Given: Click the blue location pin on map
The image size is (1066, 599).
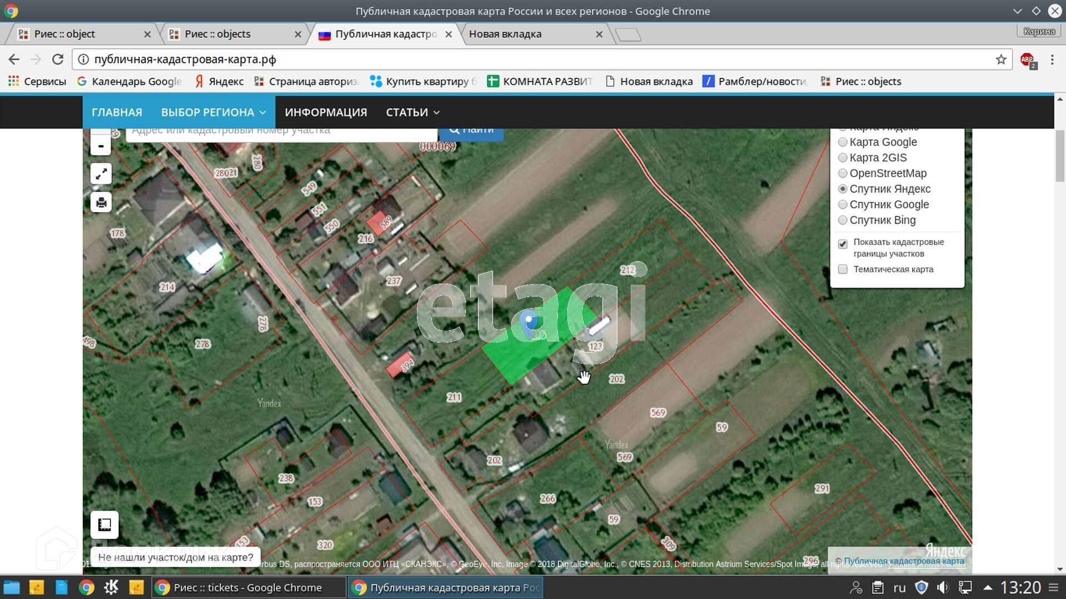Looking at the screenshot, I should (529, 324).
